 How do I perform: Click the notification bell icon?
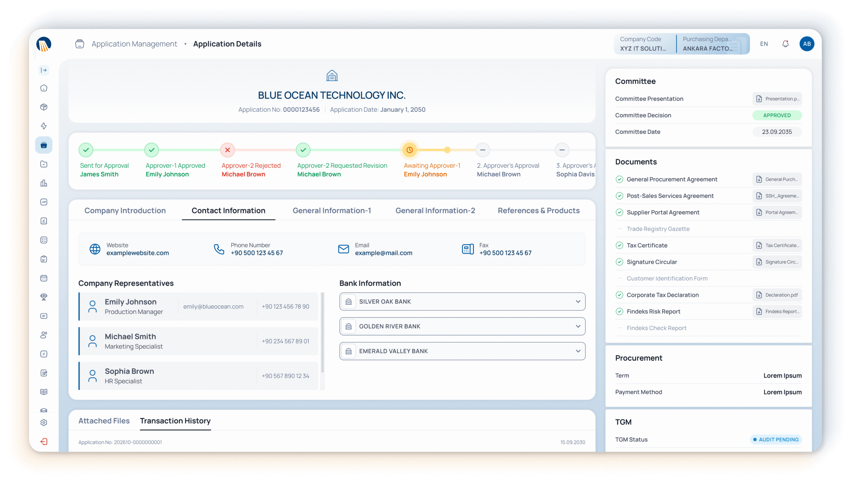[x=785, y=44]
